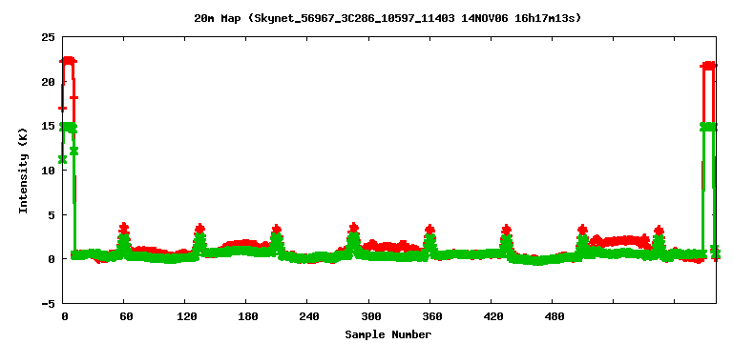
Task: Click the red calibration peak at plot start
Action: pos(69,61)
